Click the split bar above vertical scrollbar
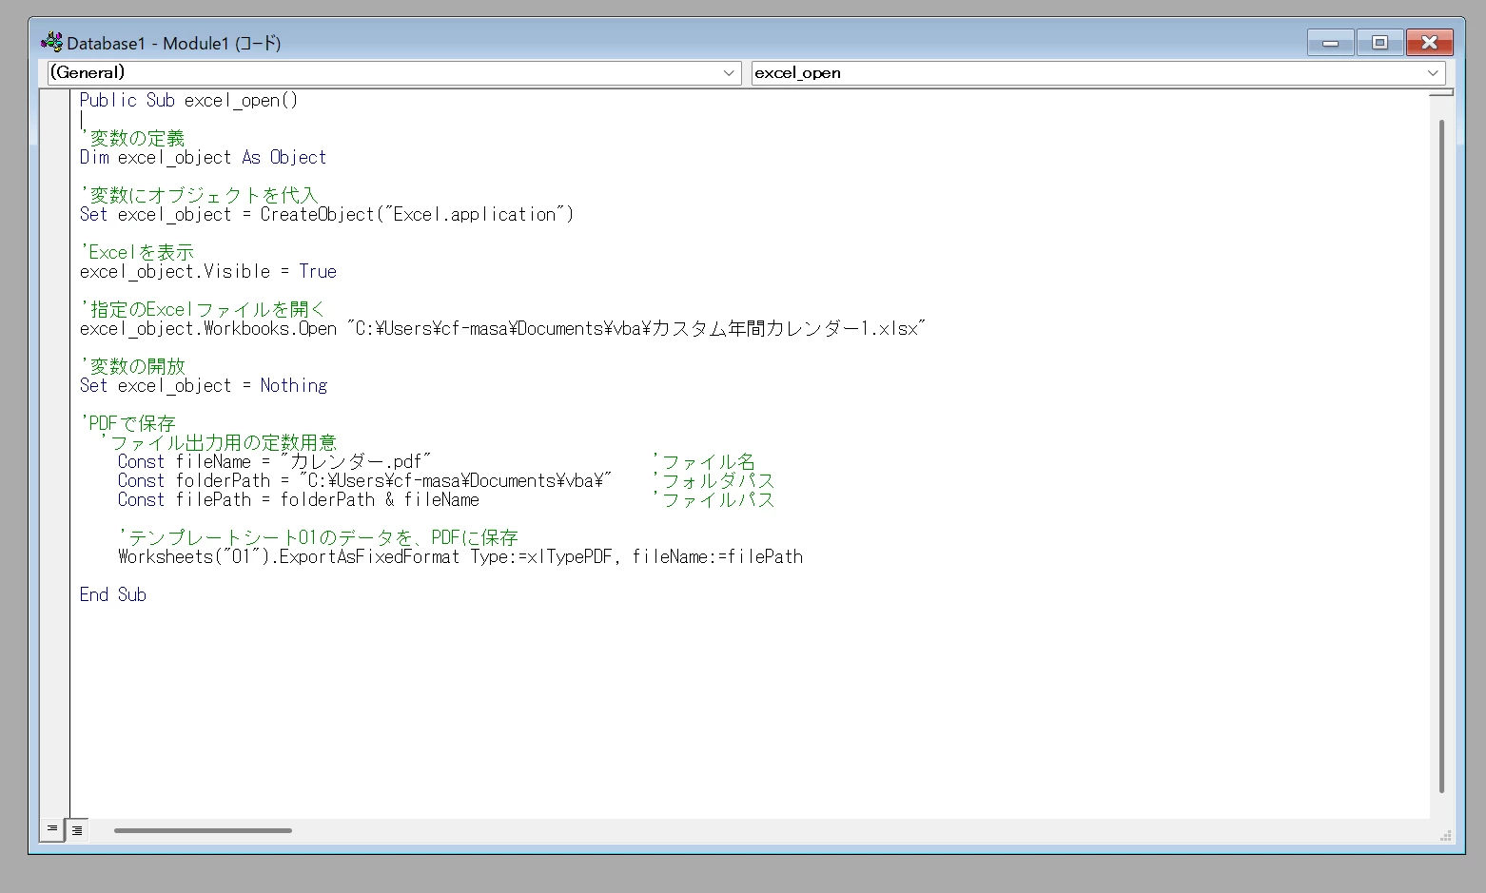 click(1441, 93)
